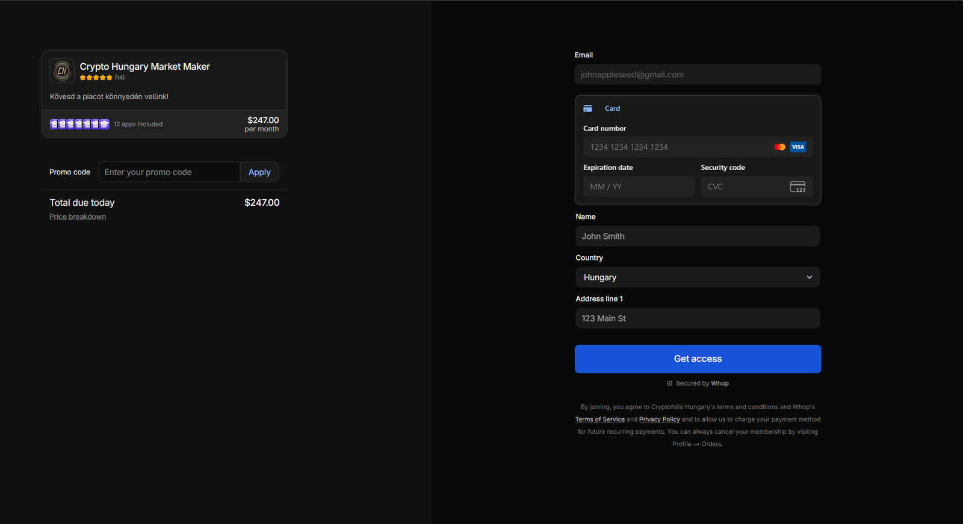This screenshot has width=963, height=524.
Task: Focus the Email input field
Action: pyautogui.click(x=698, y=75)
